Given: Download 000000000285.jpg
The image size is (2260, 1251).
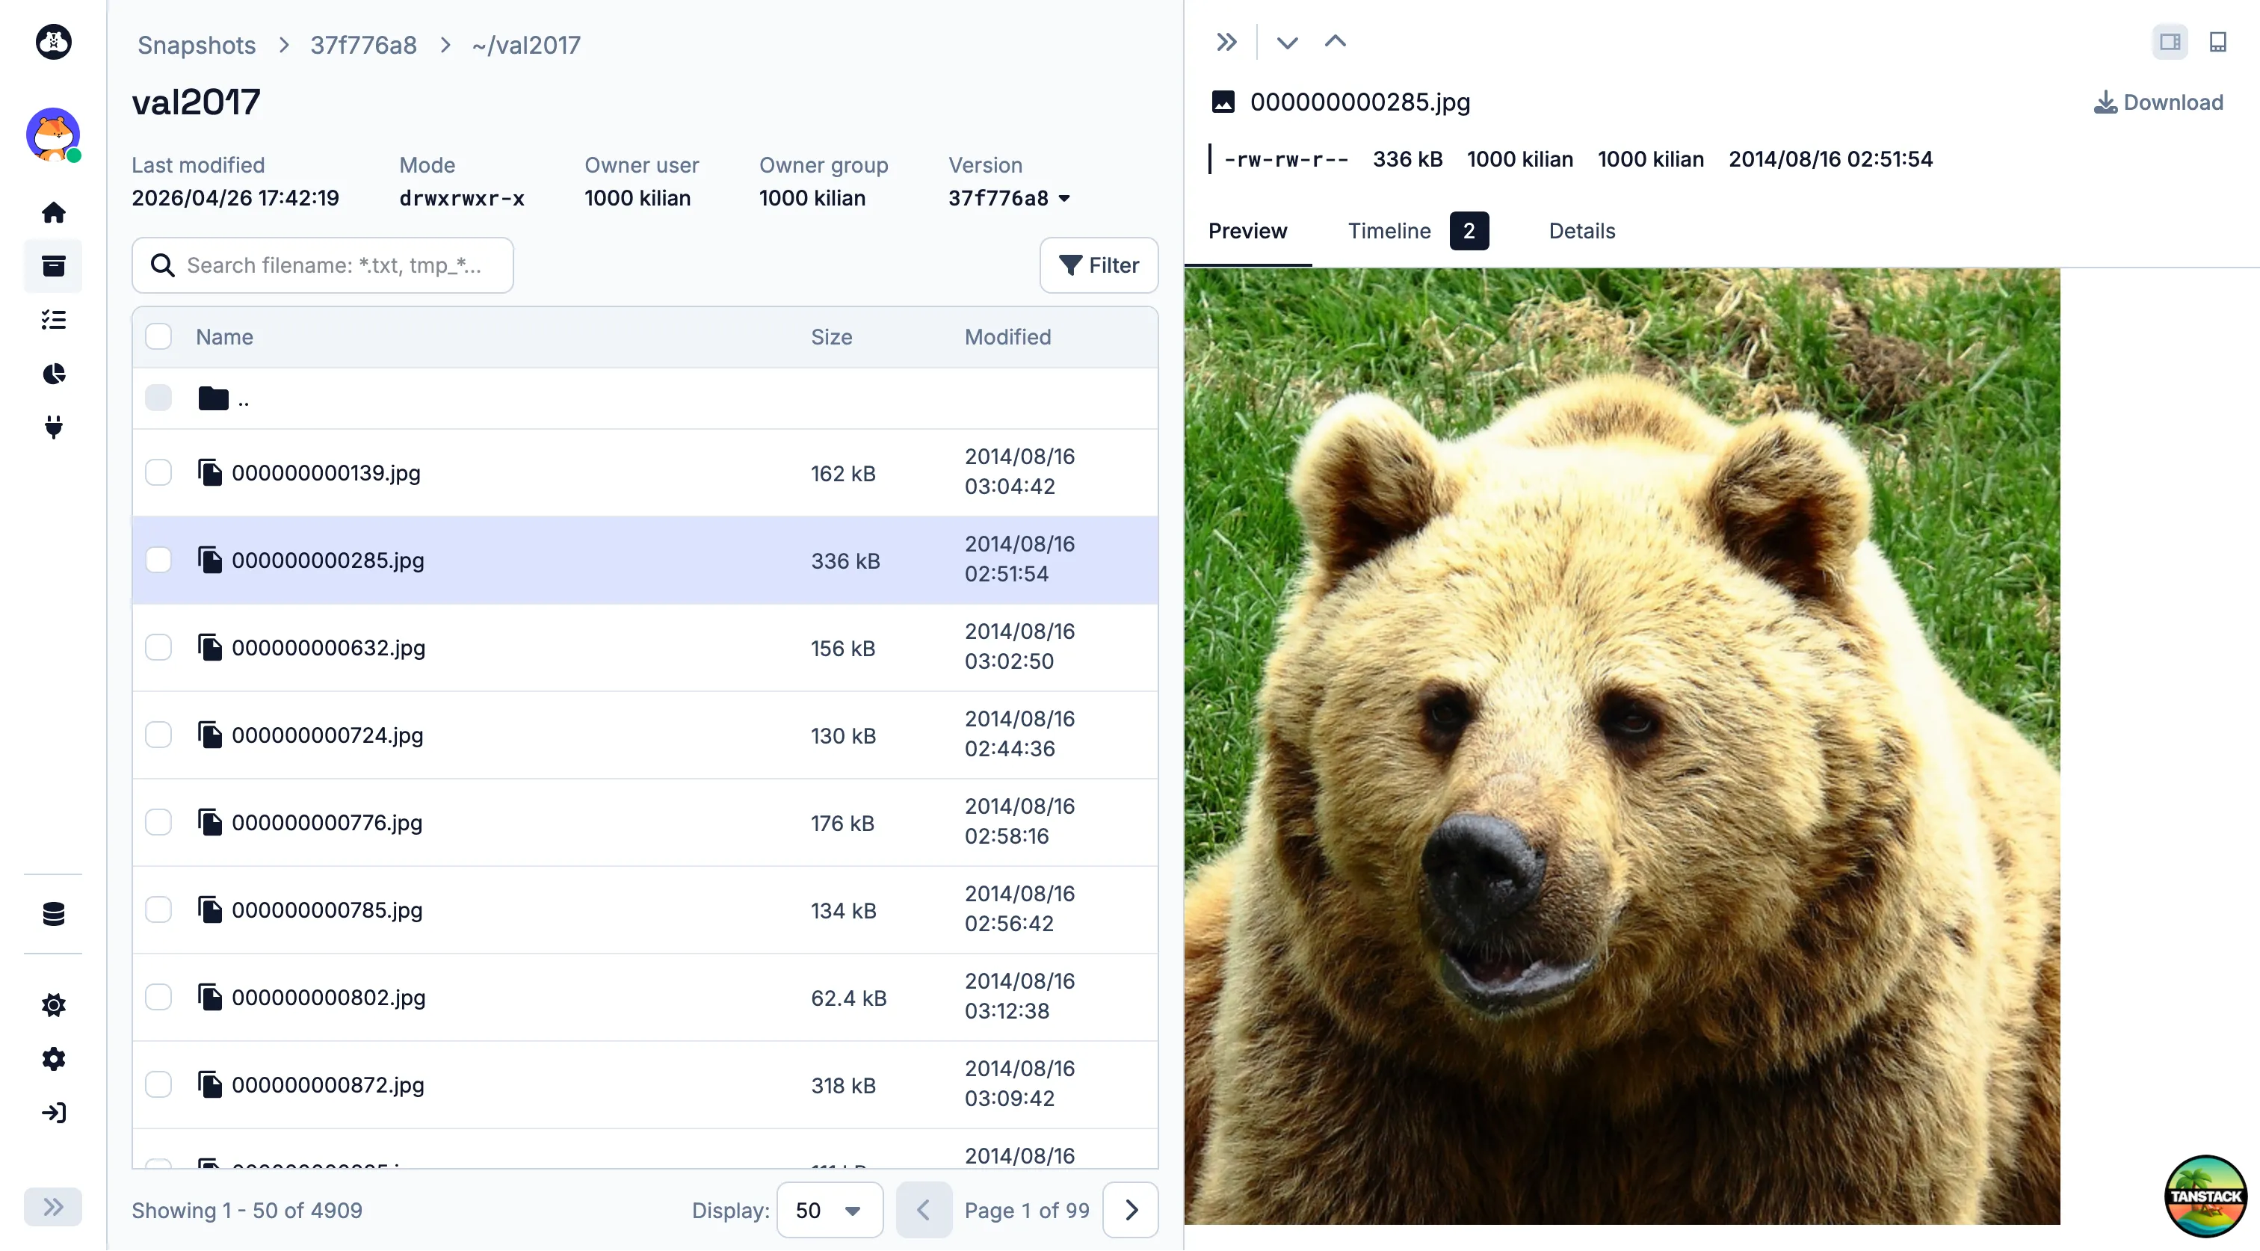Looking at the screenshot, I should pos(2158,102).
